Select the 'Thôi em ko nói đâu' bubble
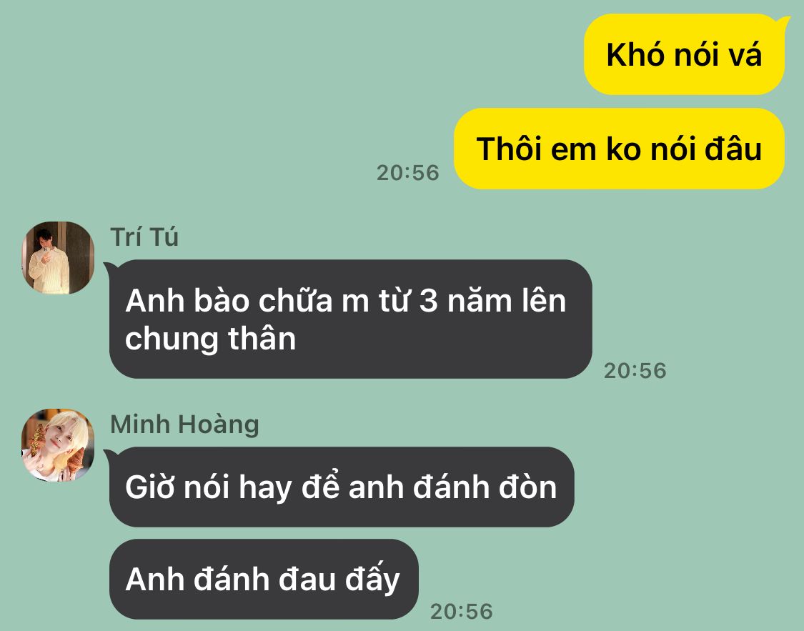The height and width of the screenshot is (631, 804). [x=620, y=149]
